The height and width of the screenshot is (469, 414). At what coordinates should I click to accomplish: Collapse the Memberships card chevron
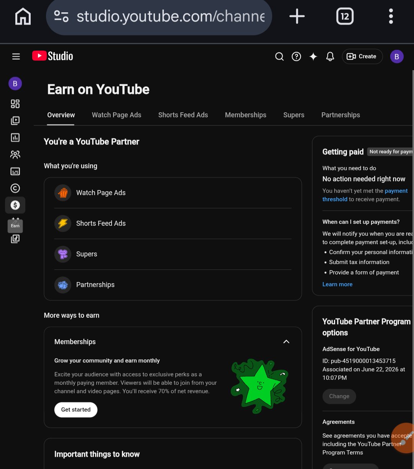tap(286, 342)
